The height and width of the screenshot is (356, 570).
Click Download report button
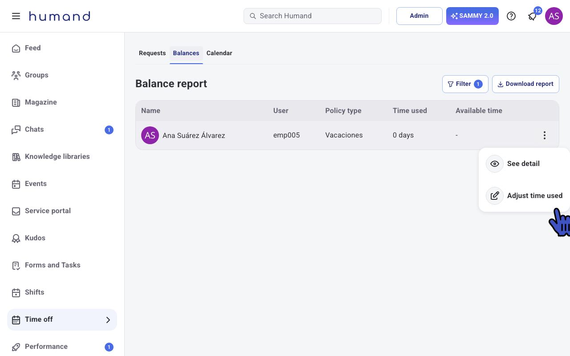click(x=525, y=84)
